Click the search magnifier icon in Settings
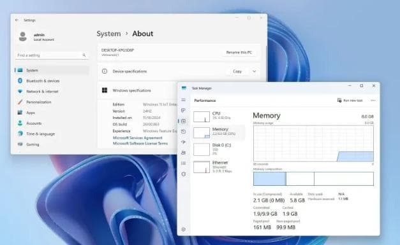400x245 pixels. tap(84, 55)
